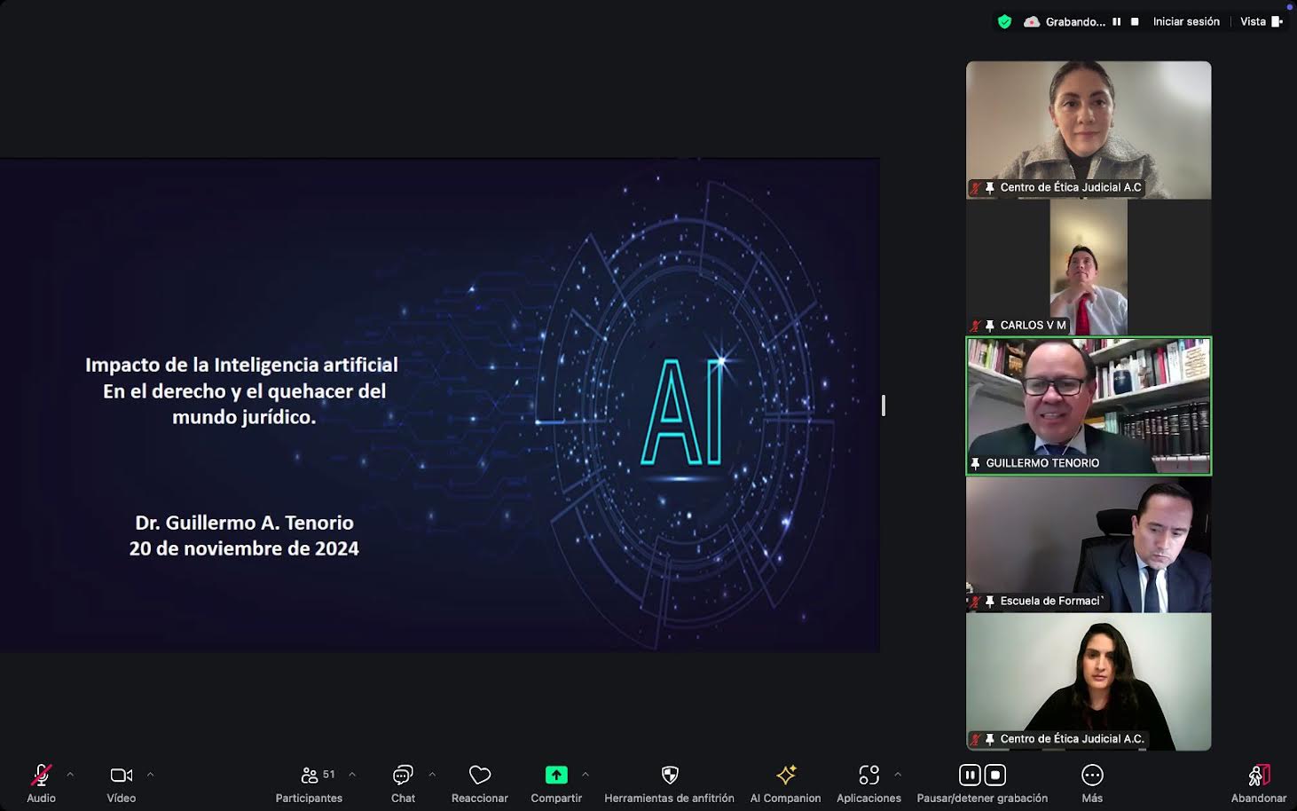
Task: Pause recording in the bottom toolbar
Action: [x=970, y=776]
